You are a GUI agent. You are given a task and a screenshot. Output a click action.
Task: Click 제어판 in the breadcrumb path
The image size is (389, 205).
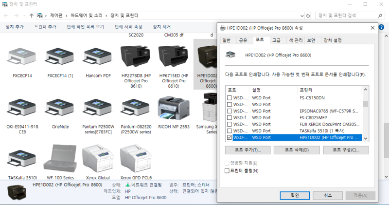coord(56,16)
